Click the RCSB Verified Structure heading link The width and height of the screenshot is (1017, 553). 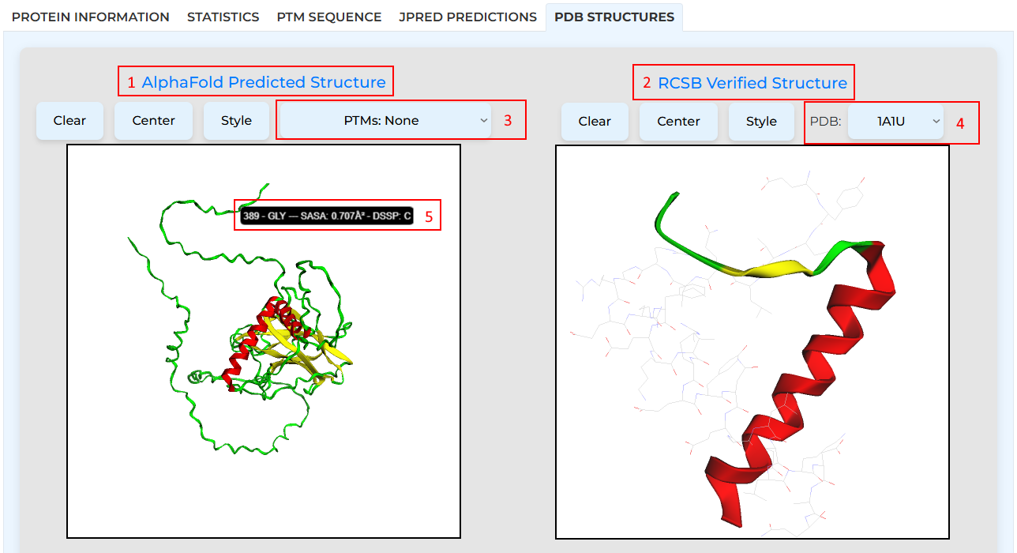click(752, 83)
